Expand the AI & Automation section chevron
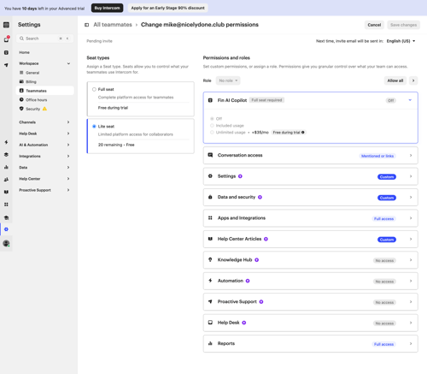 click(68, 145)
